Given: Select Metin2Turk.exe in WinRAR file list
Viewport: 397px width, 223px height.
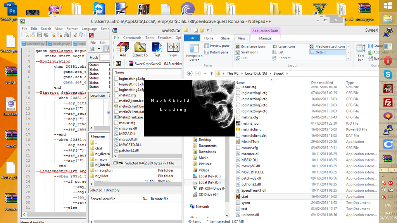Looking at the screenshot, I should (x=131, y=117).
